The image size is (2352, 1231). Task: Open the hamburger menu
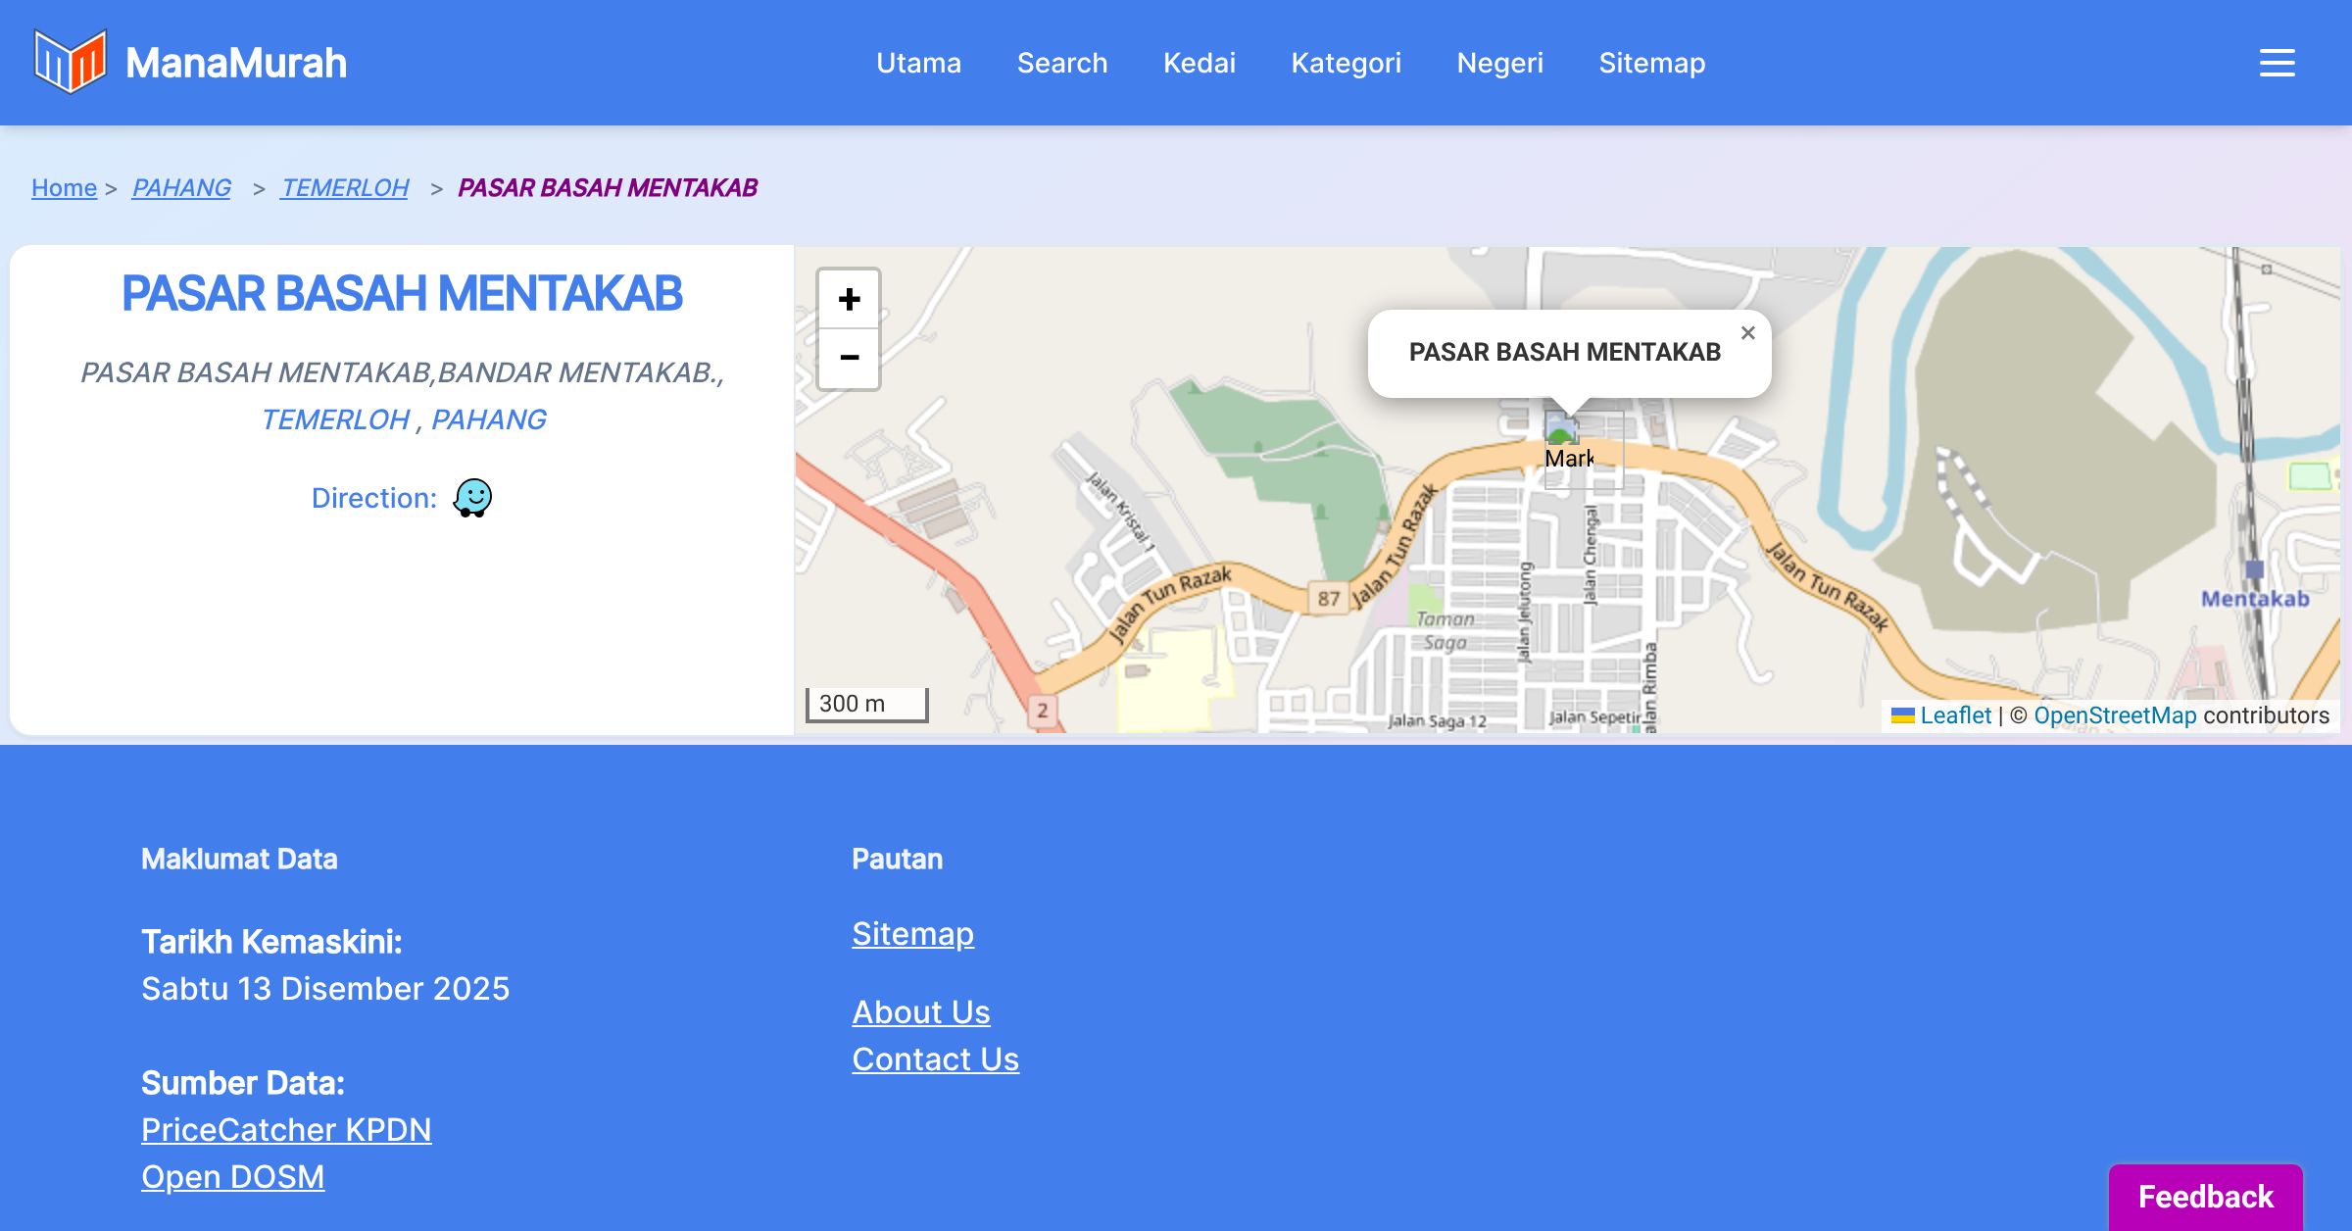pos(2277,63)
